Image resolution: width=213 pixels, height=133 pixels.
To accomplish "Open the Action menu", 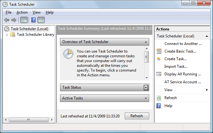I will click(x=22, y=12).
